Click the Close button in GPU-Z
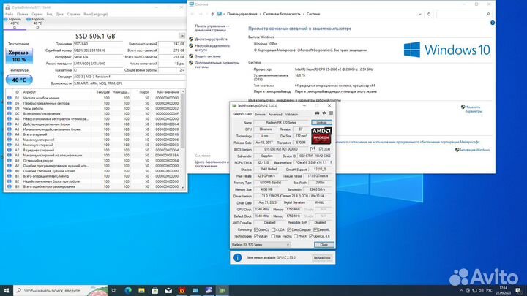 coord(324,245)
